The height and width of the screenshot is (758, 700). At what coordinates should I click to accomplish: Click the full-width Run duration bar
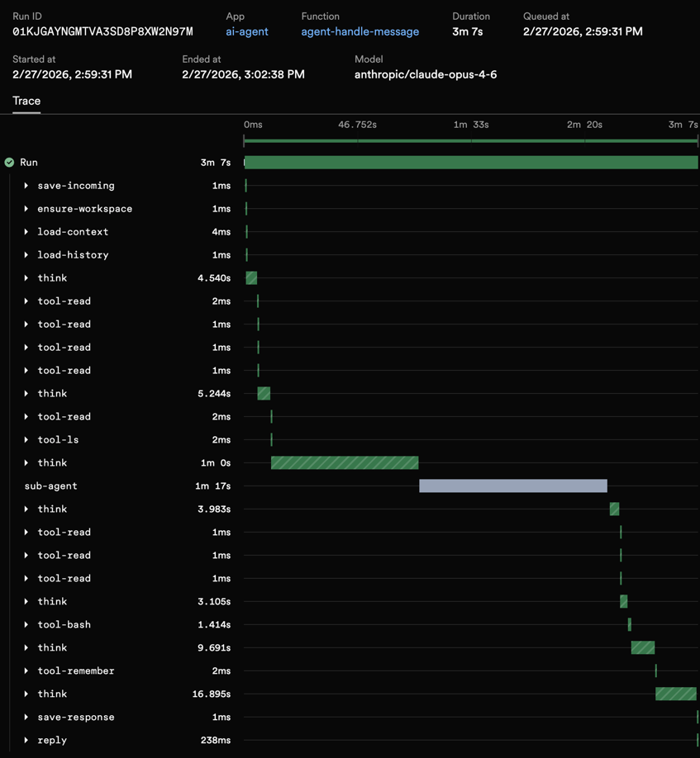(x=469, y=162)
